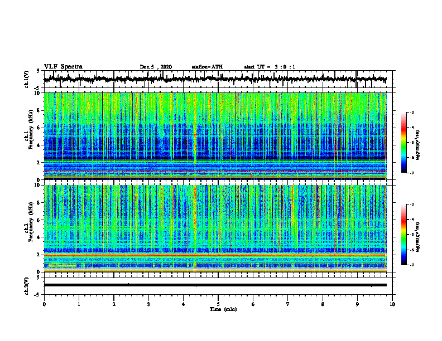Click the ch.3 flat voltage trace
This screenshot has width=442, height=341.
(x=215, y=285)
